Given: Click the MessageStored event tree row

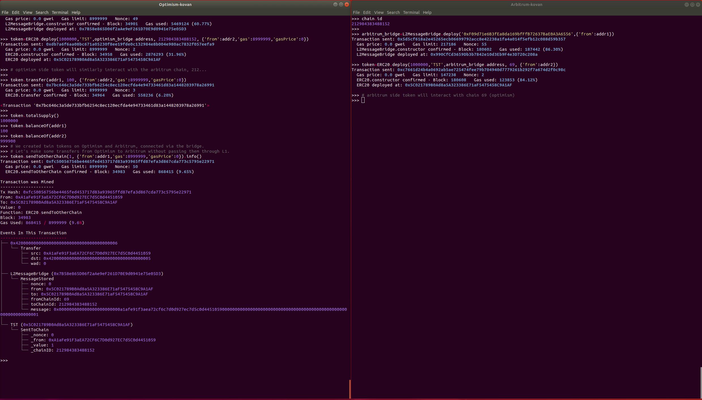Looking at the screenshot, I should (x=37, y=279).
